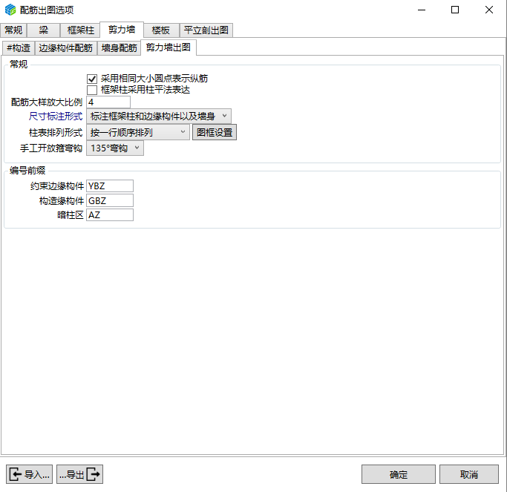Click the 配筋大样放大比例 input field
Image resolution: width=507 pixels, height=492 pixels.
coord(108,102)
